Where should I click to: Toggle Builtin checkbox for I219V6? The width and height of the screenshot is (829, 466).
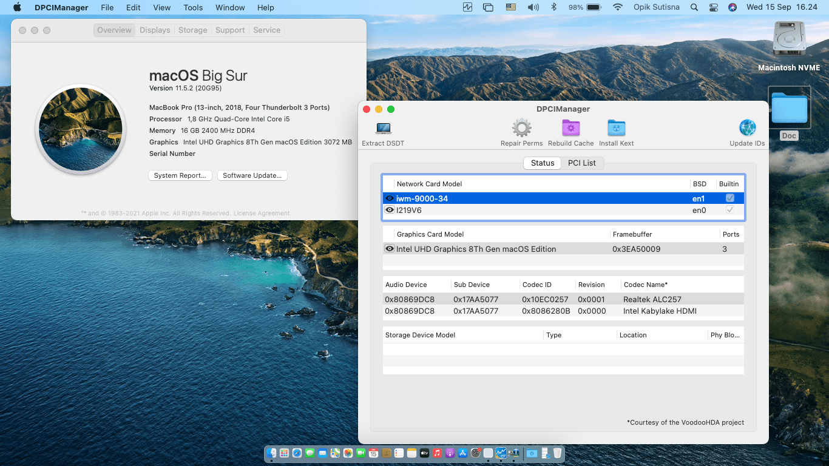coord(730,209)
